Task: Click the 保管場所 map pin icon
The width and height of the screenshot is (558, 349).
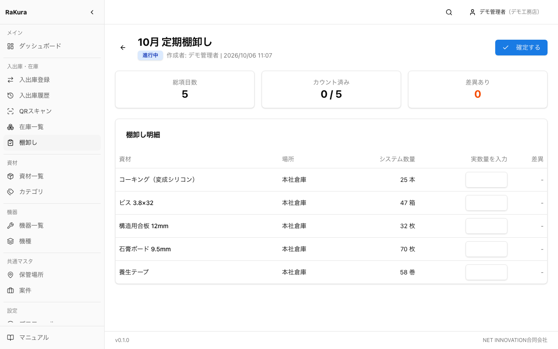Action: (x=10, y=275)
